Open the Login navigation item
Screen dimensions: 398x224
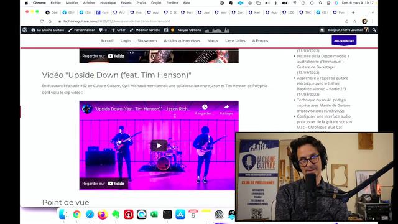(x=126, y=40)
